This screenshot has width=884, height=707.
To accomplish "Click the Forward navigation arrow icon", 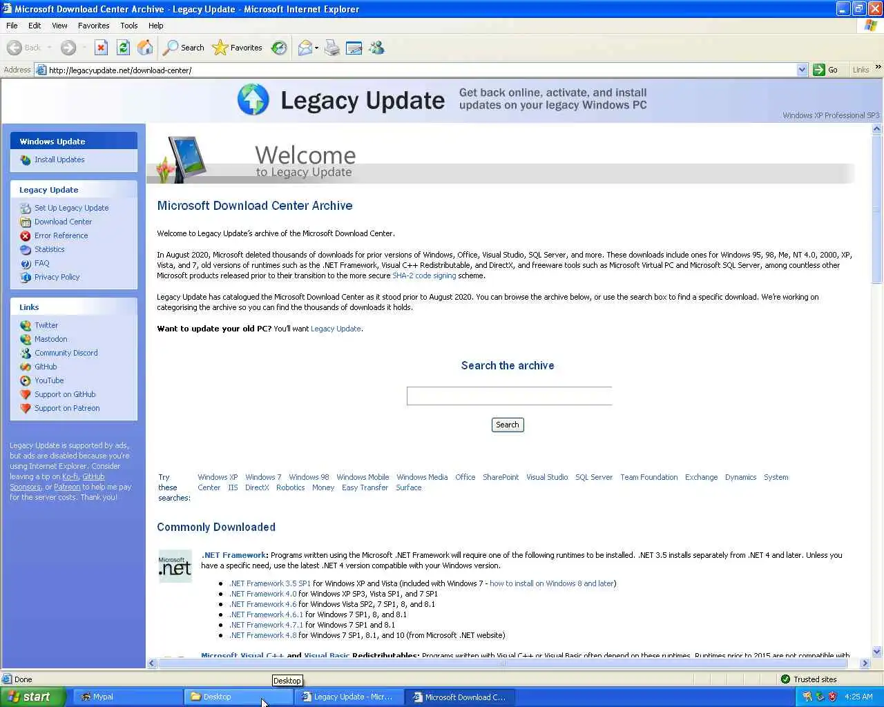I will coord(68,48).
